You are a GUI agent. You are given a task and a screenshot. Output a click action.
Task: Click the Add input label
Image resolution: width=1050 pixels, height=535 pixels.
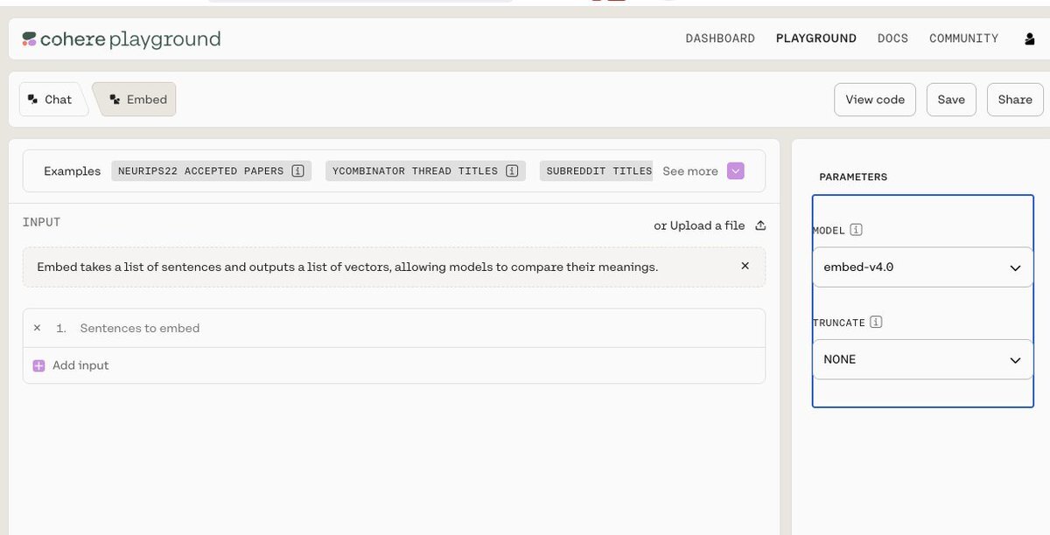[x=80, y=365]
